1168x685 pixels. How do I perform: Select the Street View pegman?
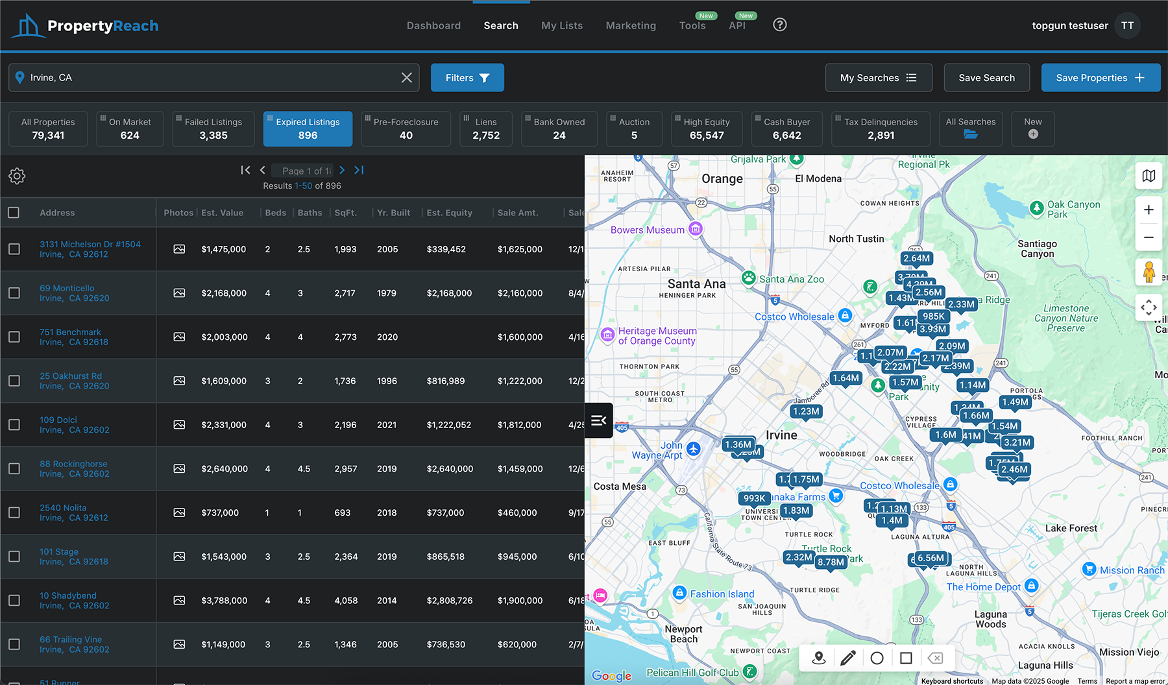tap(1149, 272)
